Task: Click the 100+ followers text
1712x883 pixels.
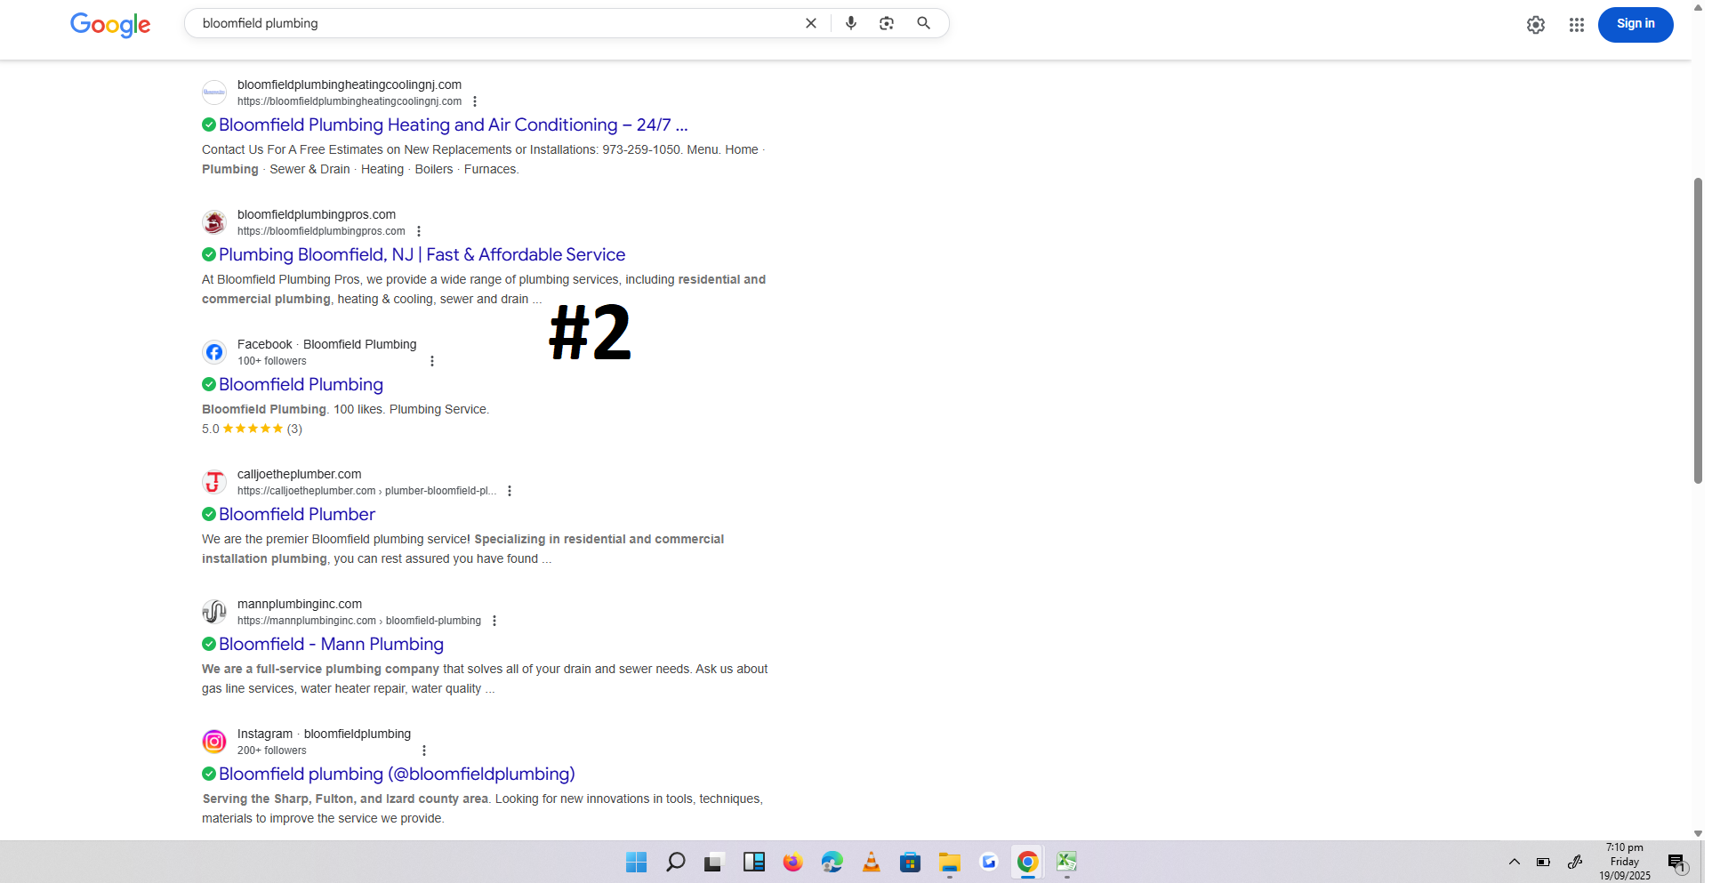Action: pos(272,361)
